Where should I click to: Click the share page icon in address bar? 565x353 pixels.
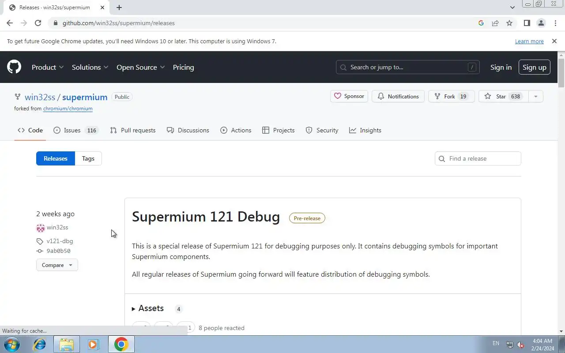coord(495,23)
